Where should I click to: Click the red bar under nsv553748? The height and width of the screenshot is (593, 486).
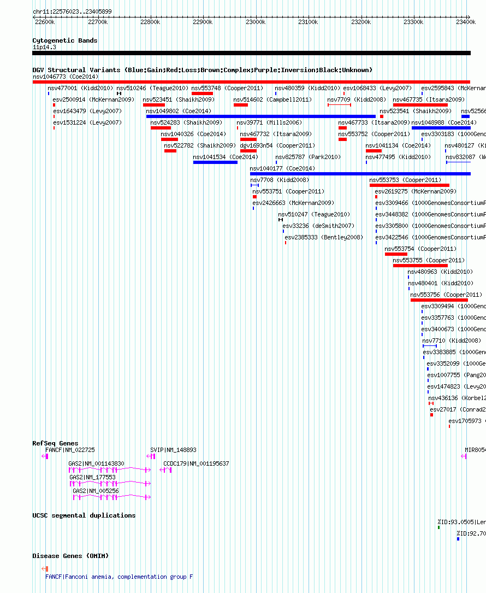(x=202, y=93)
